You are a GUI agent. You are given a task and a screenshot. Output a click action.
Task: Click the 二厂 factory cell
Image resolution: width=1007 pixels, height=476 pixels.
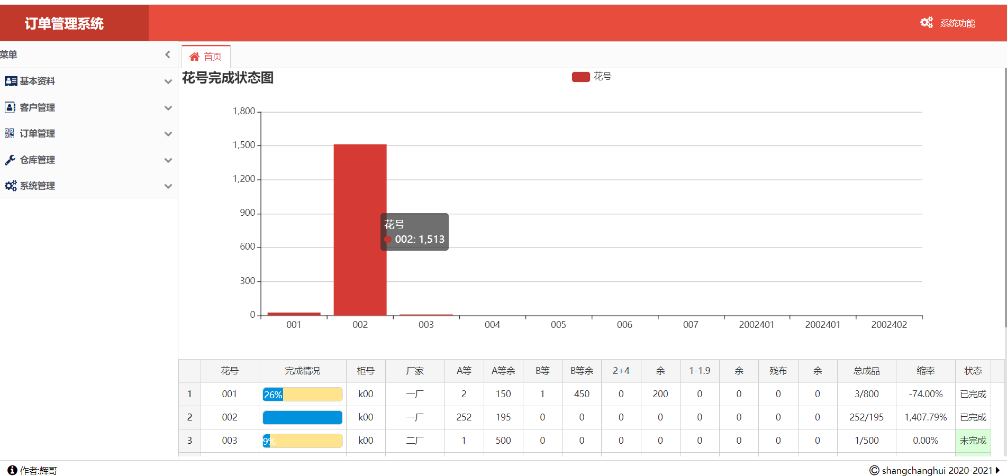pos(415,441)
